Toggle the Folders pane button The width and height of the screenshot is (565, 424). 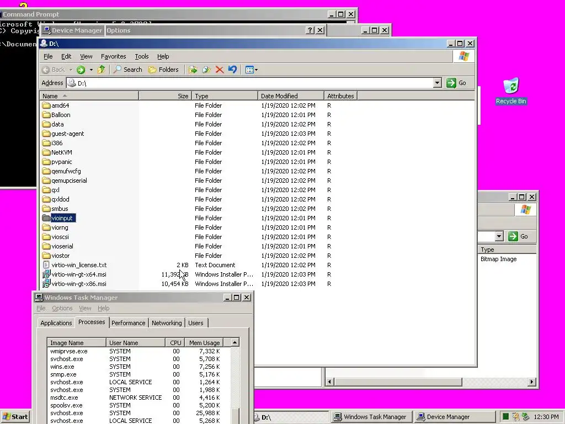point(163,70)
